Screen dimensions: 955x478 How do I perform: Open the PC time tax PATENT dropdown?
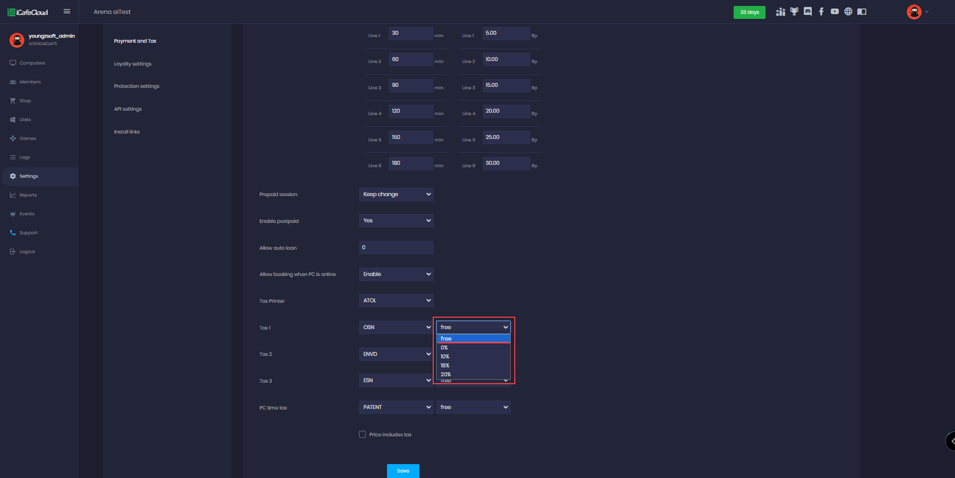[396, 408]
